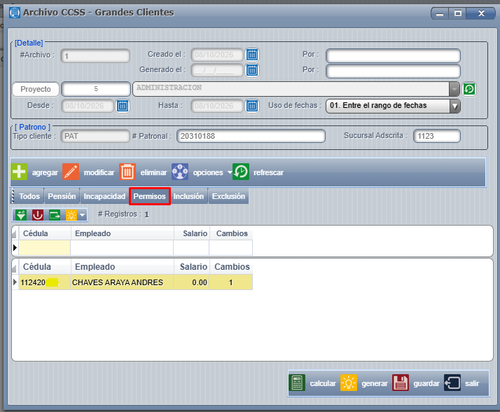
Task: Focus the first Por text field
Action: point(393,56)
